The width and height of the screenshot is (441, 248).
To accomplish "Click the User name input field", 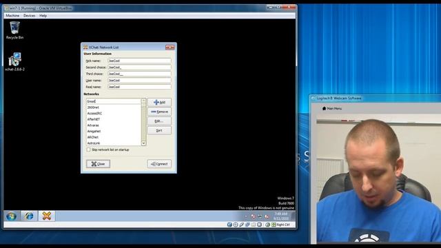I will pyautogui.click(x=139, y=80).
